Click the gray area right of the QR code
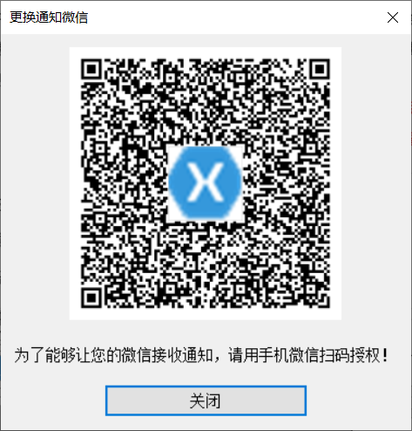This screenshot has width=412, height=431. pos(375,183)
